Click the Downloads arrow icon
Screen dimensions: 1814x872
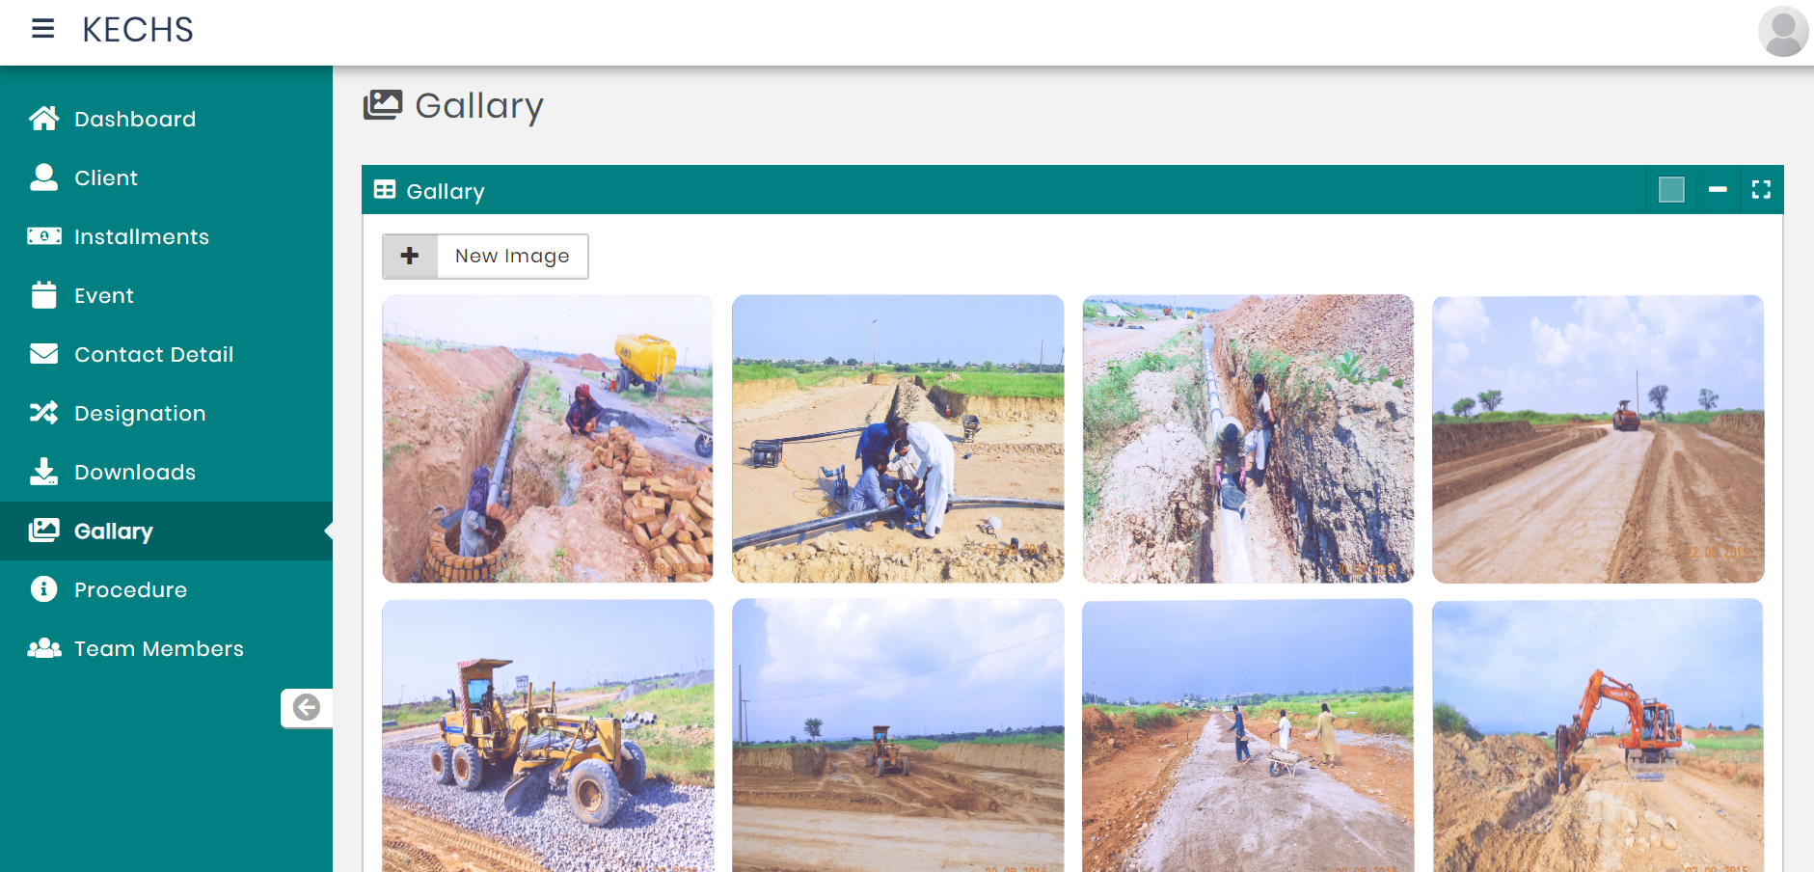43,472
